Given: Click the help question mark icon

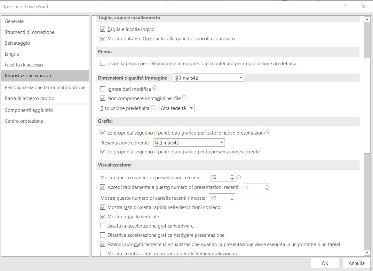Looking at the screenshot, I should pyautogui.click(x=345, y=6).
